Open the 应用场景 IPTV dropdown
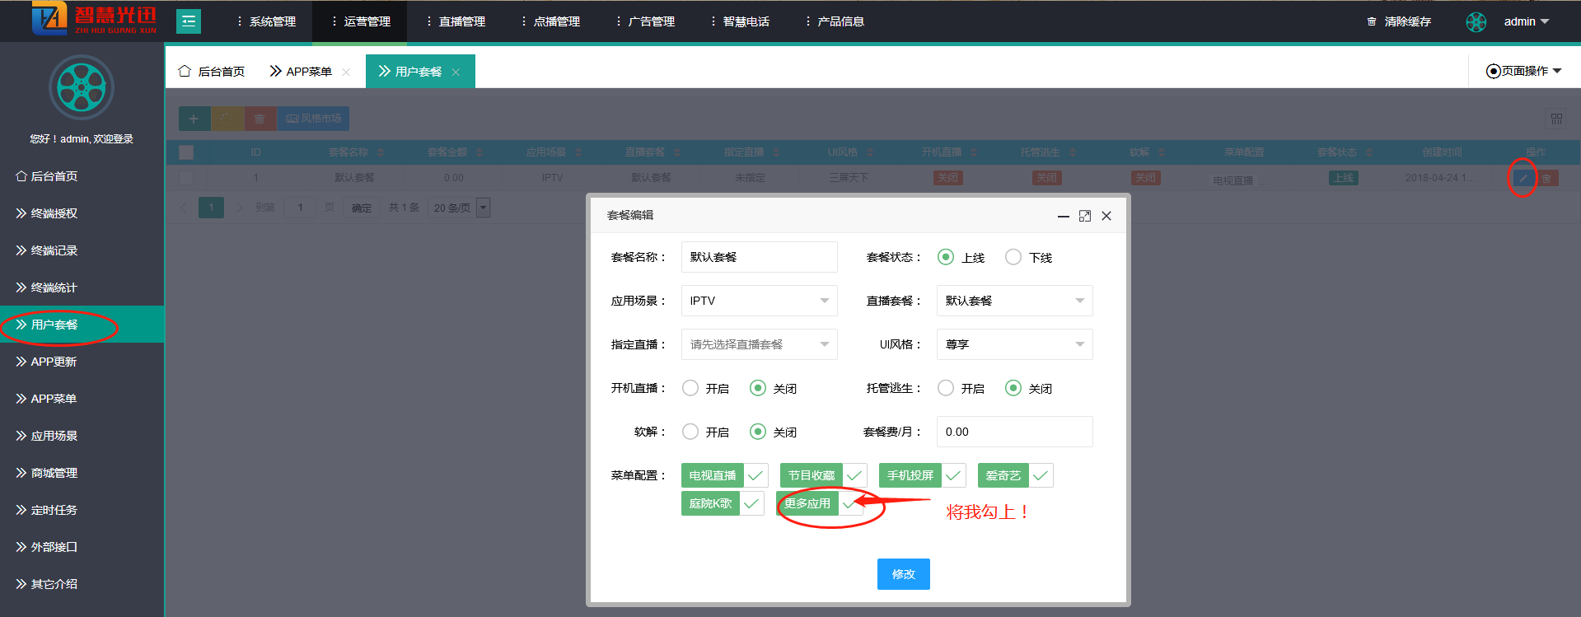The image size is (1581, 617). coord(759,301)
